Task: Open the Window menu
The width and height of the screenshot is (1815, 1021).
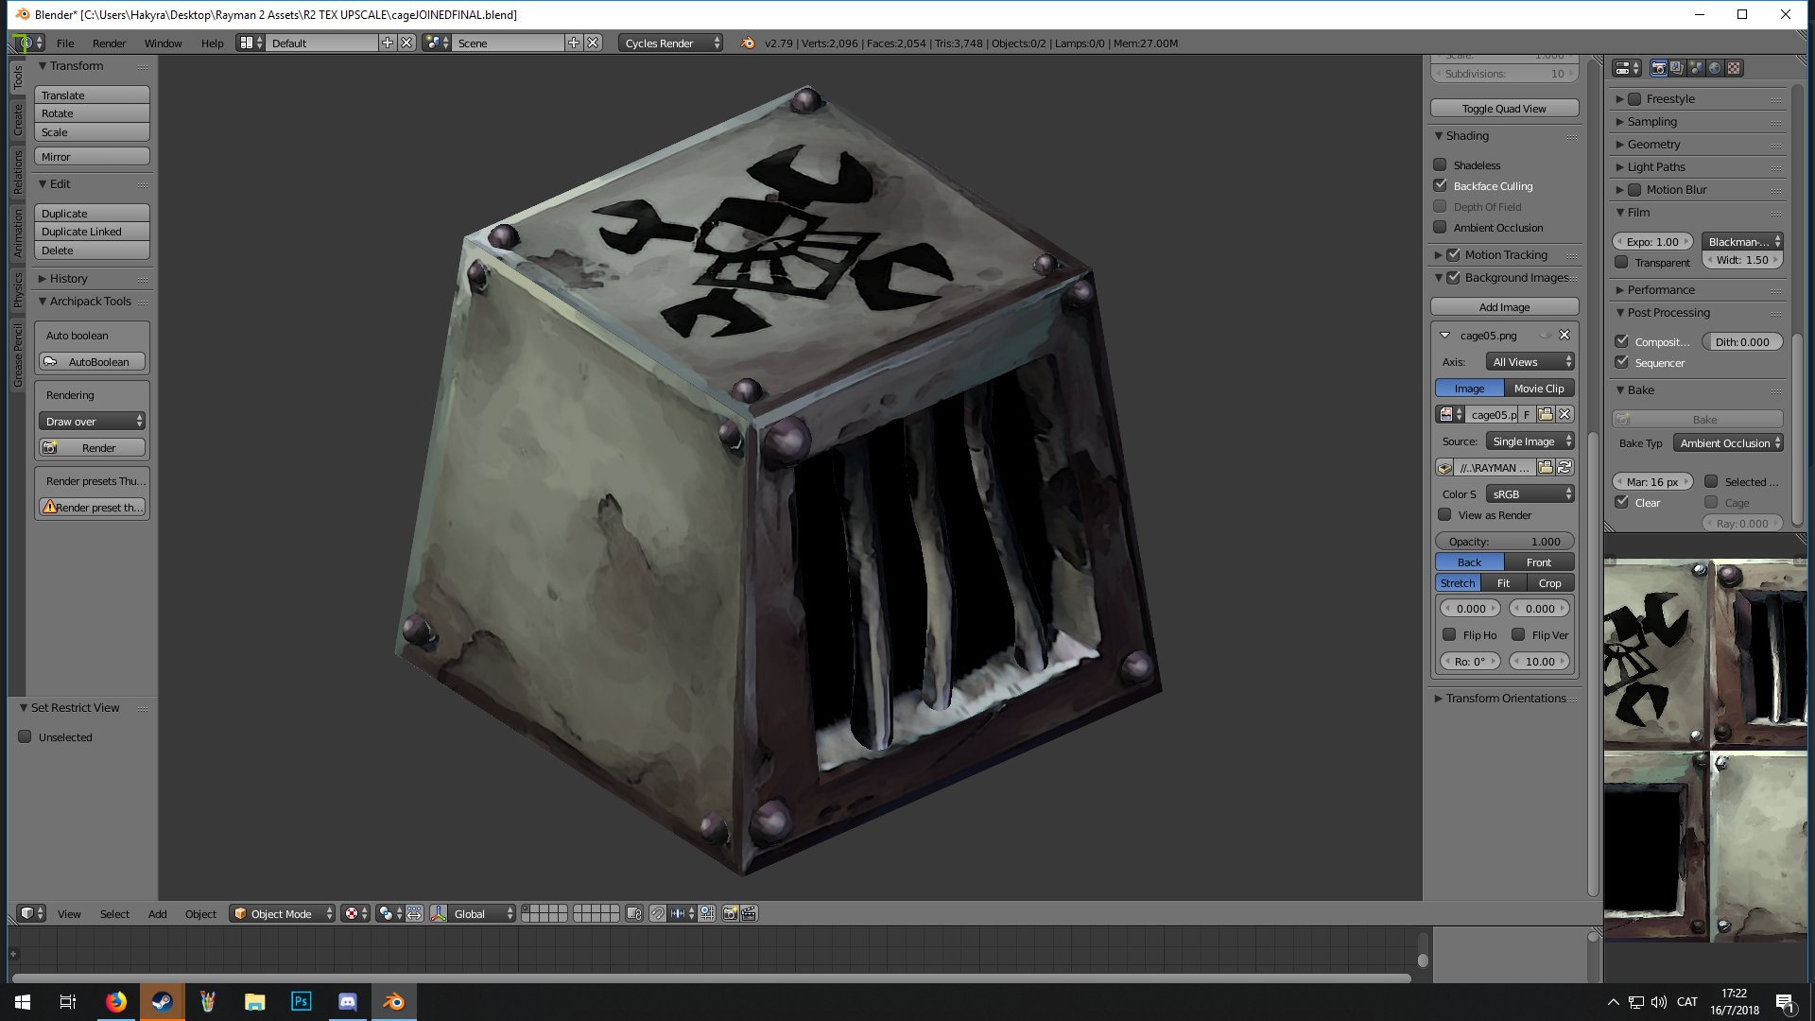Action: 163,43
